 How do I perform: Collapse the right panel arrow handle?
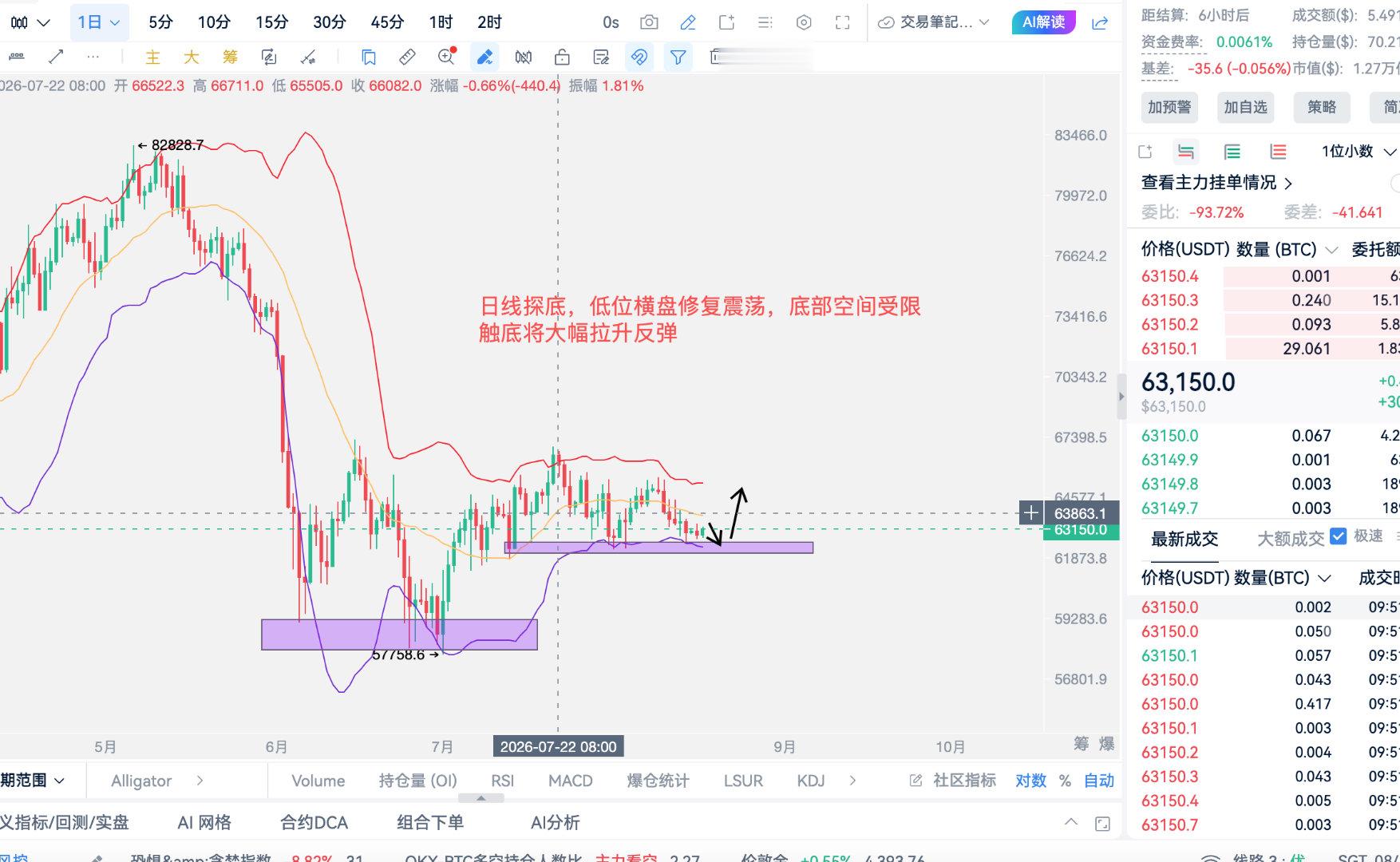1121,396
